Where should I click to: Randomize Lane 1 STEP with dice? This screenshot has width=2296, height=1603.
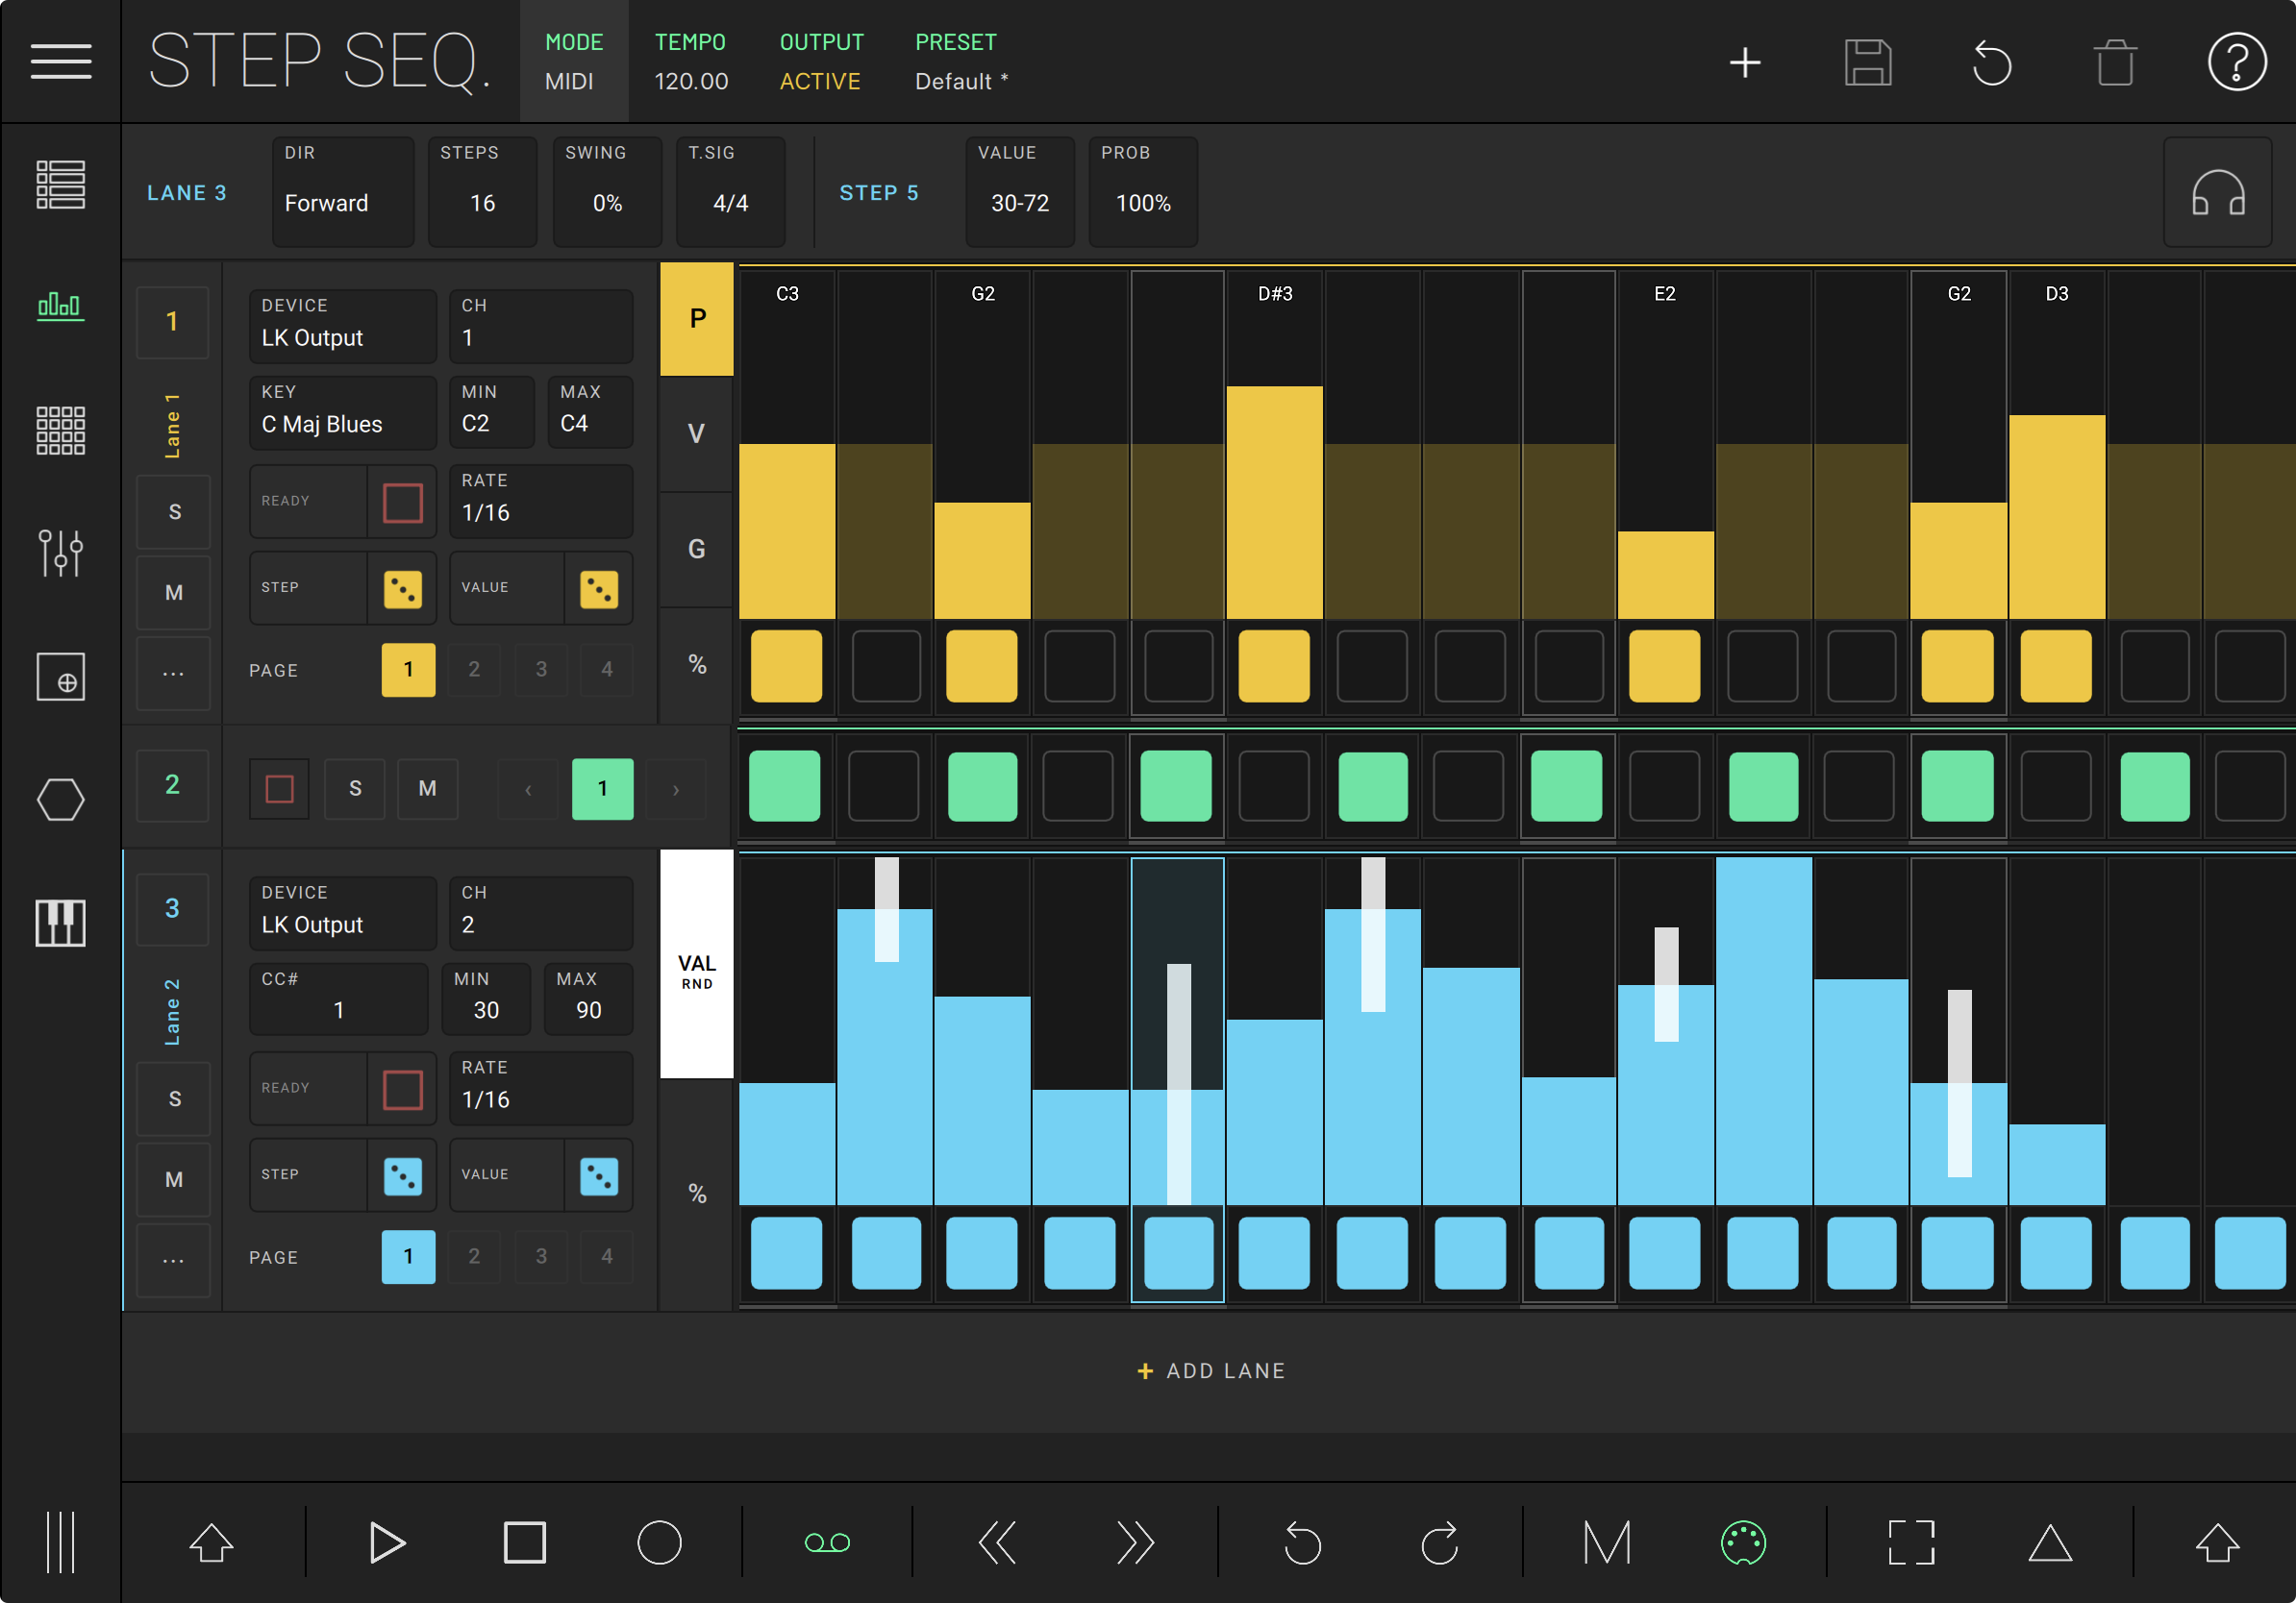pyautogui.click(x=403, y=589)
